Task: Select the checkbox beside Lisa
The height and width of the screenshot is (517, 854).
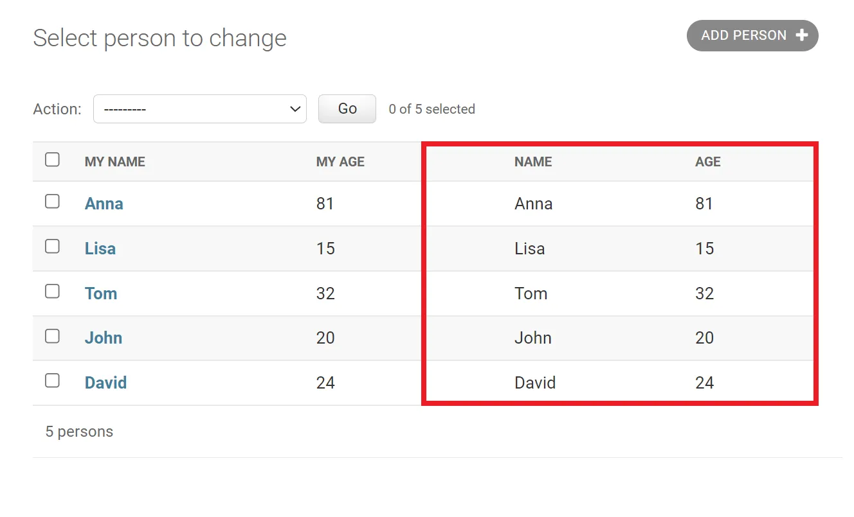Action: [52, 247]
